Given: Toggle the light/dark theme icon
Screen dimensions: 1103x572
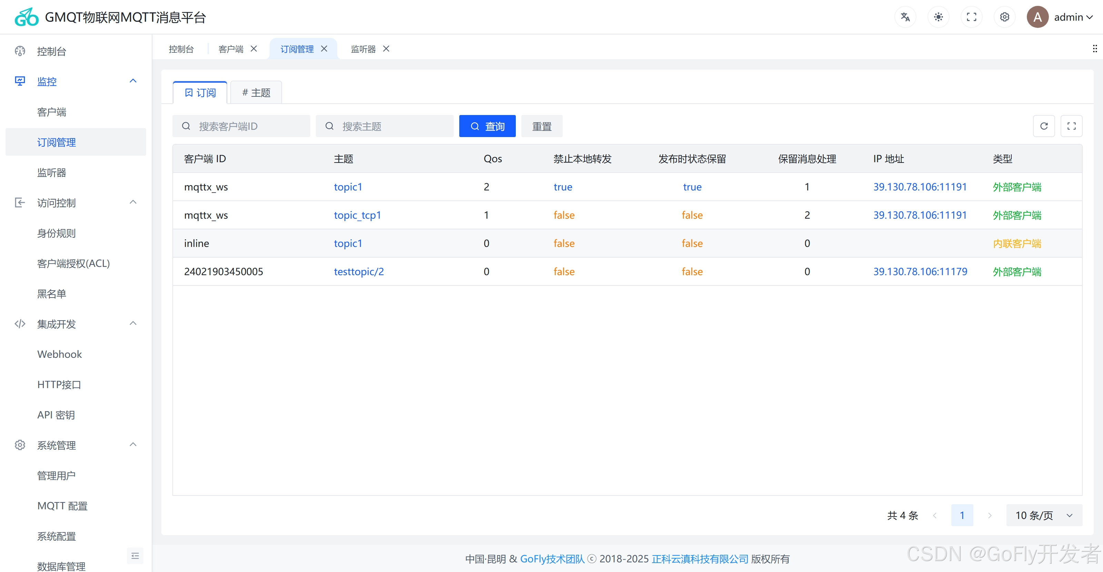Looking at the screenshot, I should click(x=938, y=17).
